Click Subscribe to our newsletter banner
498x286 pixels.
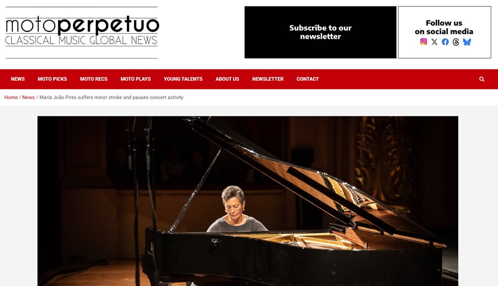[320, 32]
